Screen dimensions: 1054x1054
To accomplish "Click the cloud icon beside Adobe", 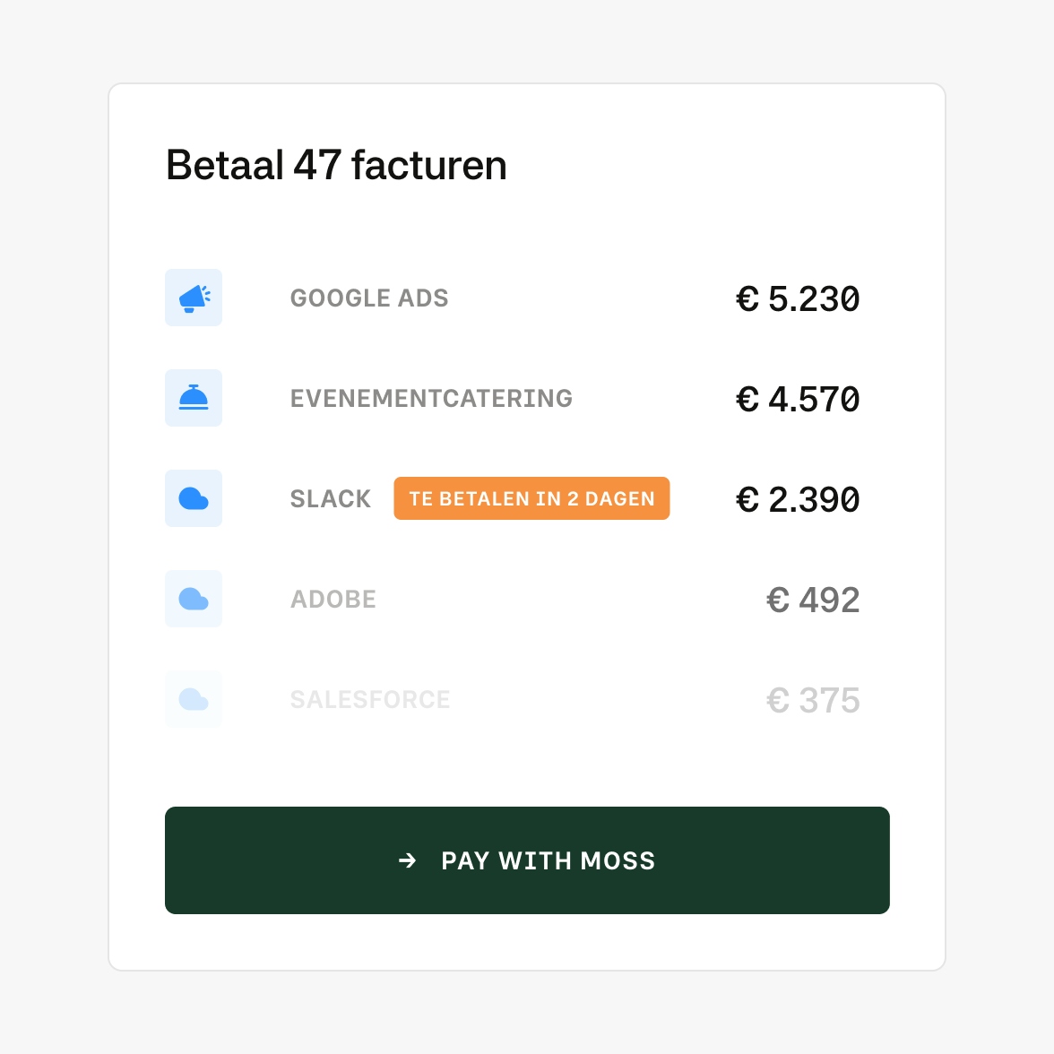I will pyautogui.click(x=194, y=599).
